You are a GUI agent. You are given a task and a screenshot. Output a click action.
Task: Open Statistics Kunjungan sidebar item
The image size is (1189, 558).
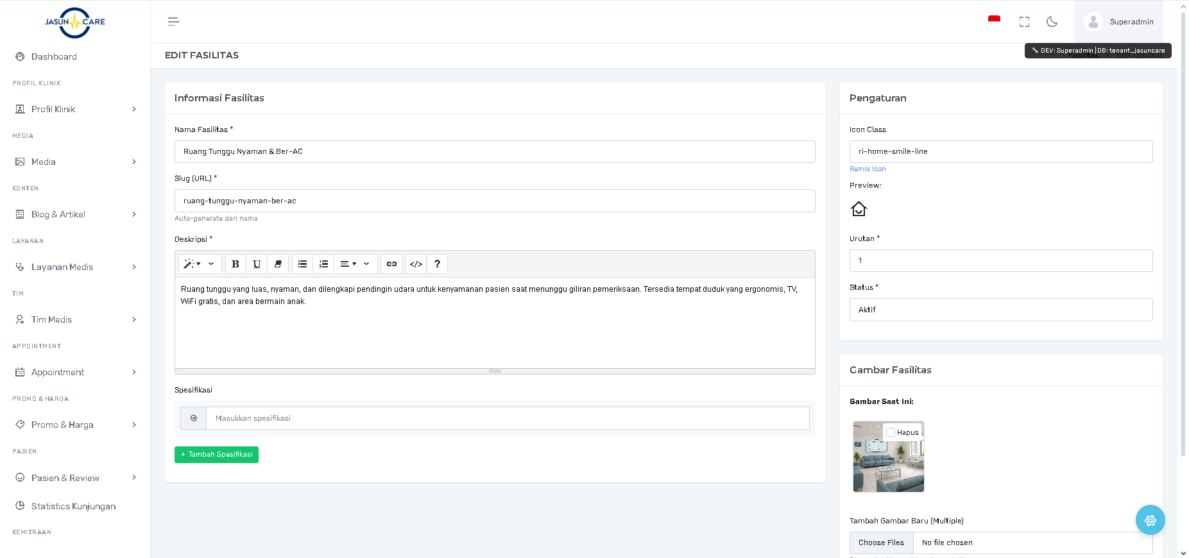(x=73, y=506)
